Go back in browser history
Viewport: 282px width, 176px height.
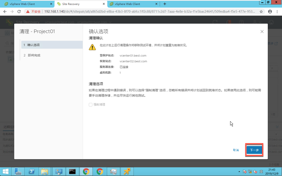pyautogui.click(x=5, y=11)
